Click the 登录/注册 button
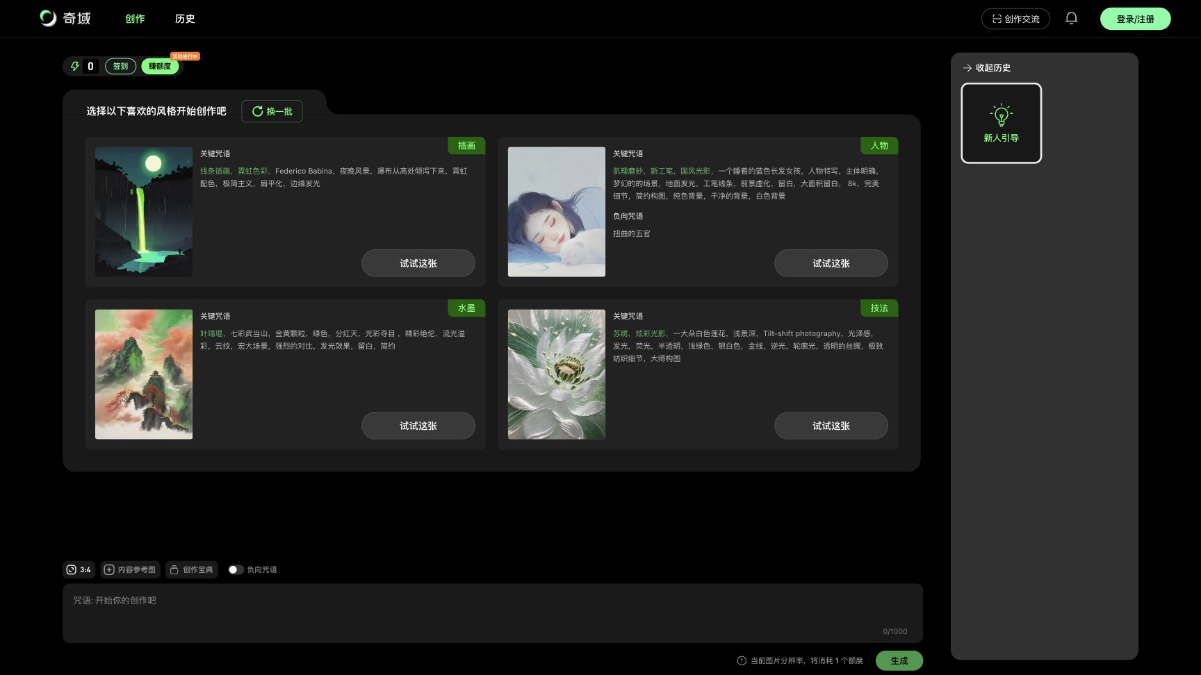Image resolution: width=1201 pixels, height=675 pixels. (x=1135, y=19)
